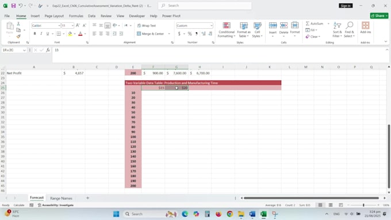Click Merge & Center
The image size is (391, 220).
click(151, 34)
